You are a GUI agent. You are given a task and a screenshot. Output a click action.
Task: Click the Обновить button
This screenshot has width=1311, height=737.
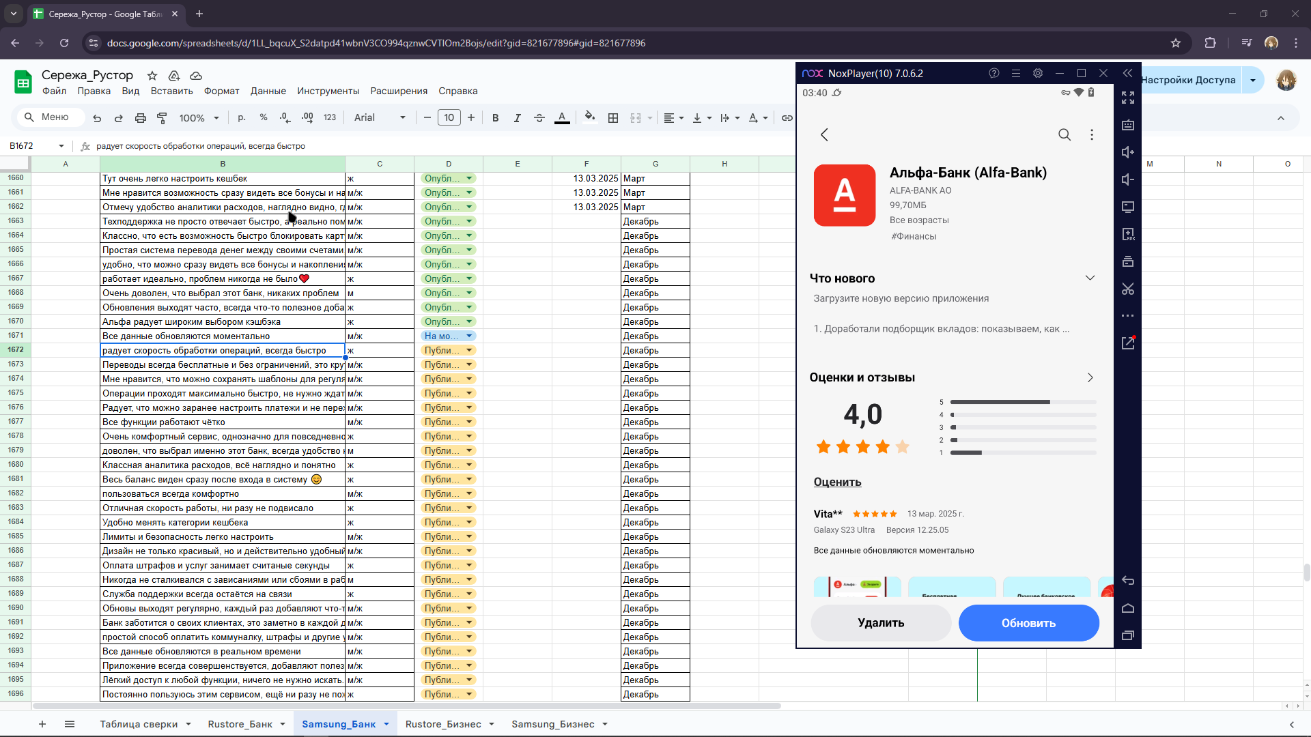1028,623
